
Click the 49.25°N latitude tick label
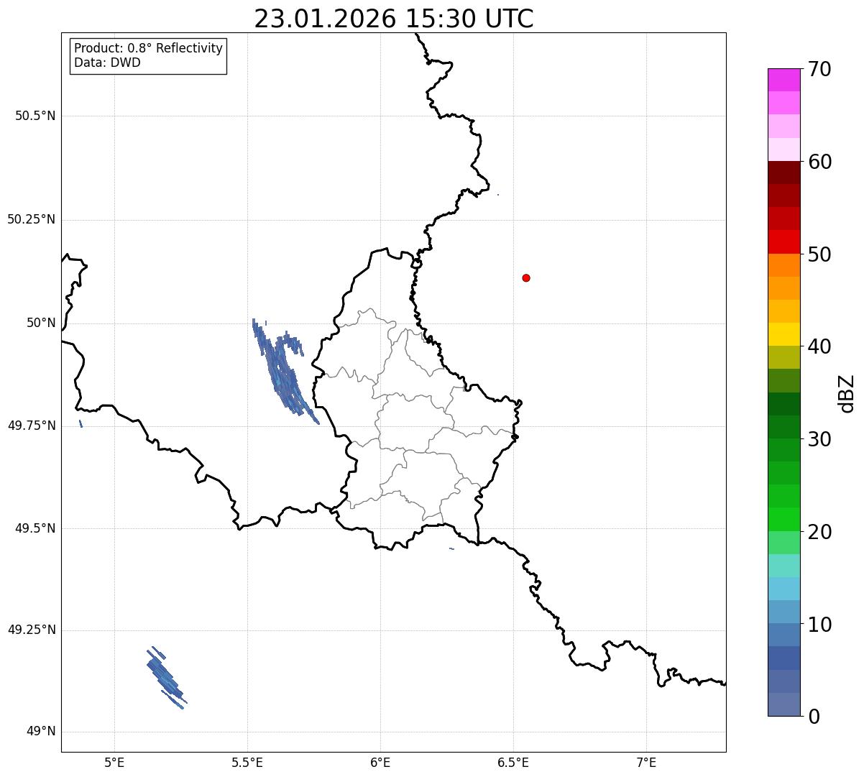tap(32, 630)
